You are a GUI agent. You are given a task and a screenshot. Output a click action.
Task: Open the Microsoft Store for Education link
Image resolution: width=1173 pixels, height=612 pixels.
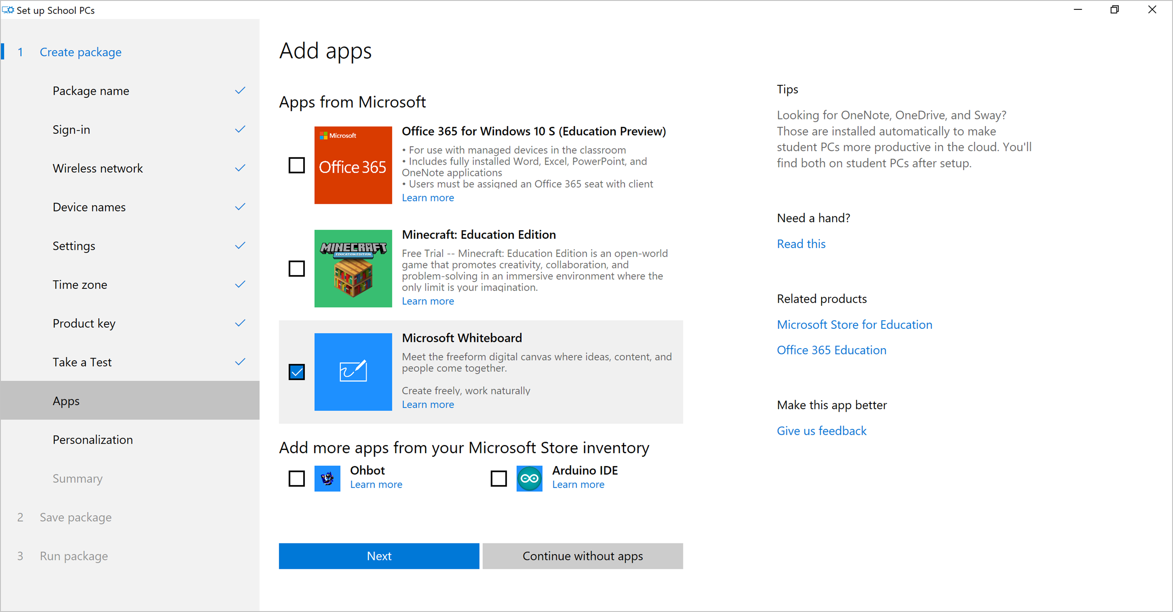coord(854,324)
